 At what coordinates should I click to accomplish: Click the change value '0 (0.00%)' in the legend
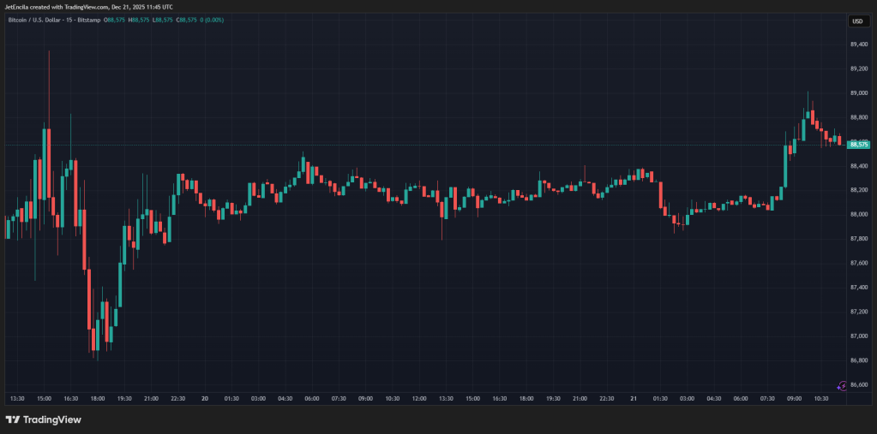213,20
